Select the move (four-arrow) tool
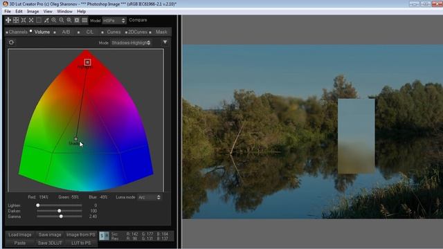443x249 pixels. tap(8, 20)
